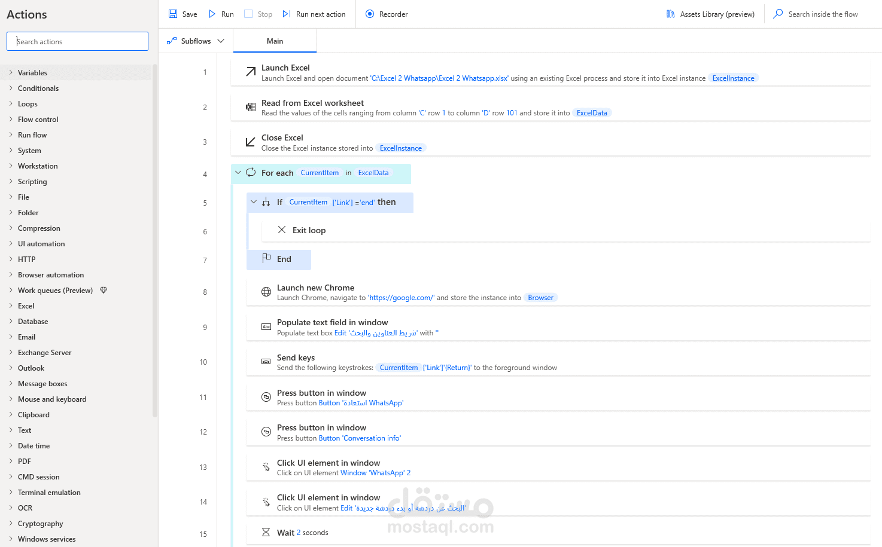Expand the Excel actions group
The height and width of the screenshot is (547, 882).
click(x=11, y=305)
